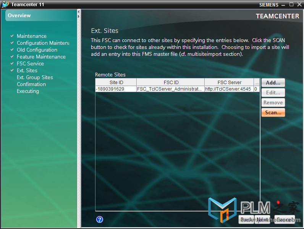Select Old Configuration step in sidebar
The width and height of the screenshot is (304, 229).
point(37,50)
